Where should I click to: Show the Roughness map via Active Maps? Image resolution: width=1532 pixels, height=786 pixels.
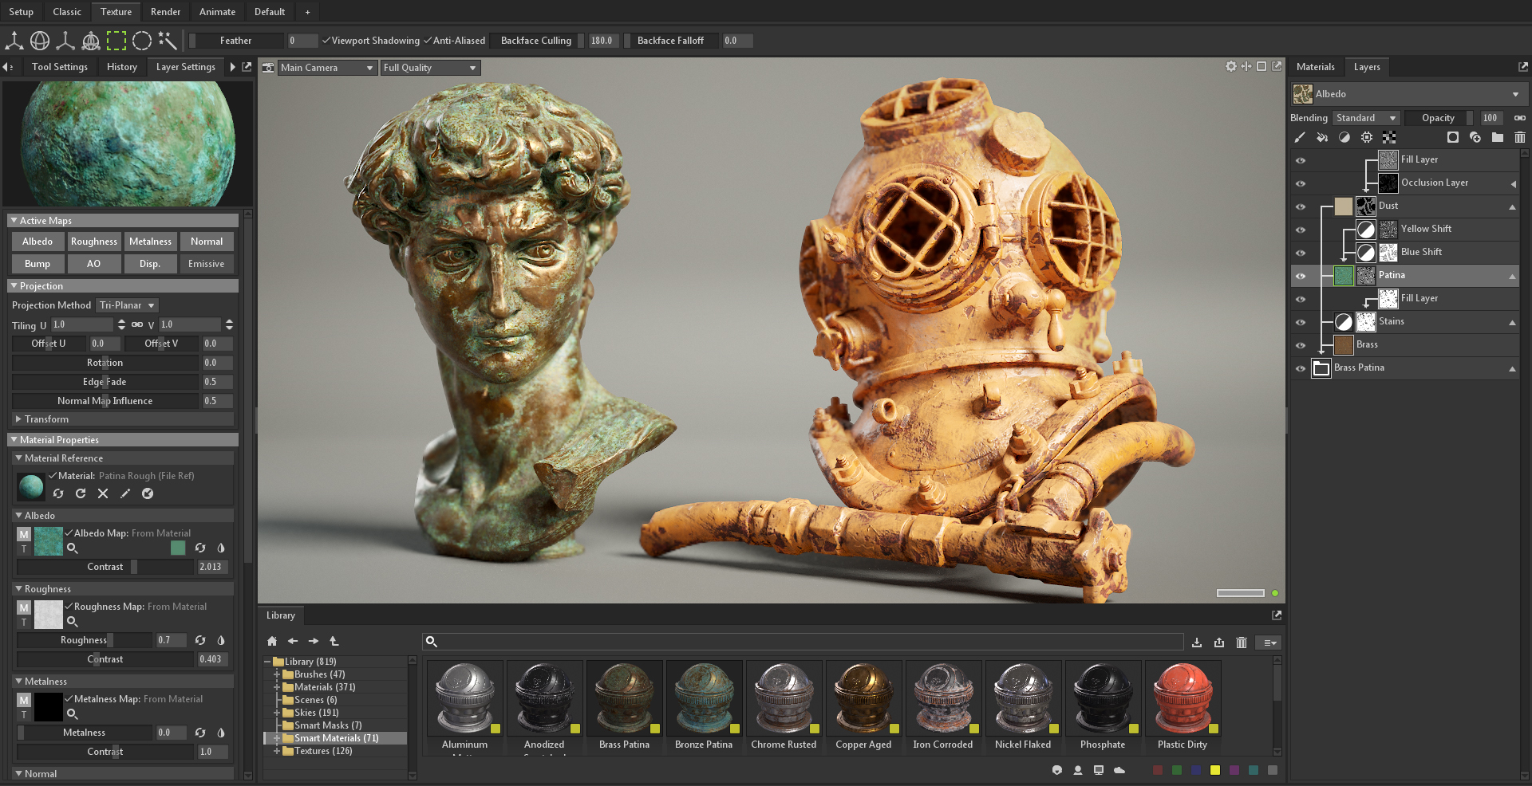(x=93, y=241)
